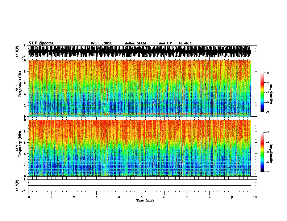Image resolution: width=287 pixels, height=221 pixels.
Task: Click the ch.1 spectrogram color scale bar
Action: 262,92
